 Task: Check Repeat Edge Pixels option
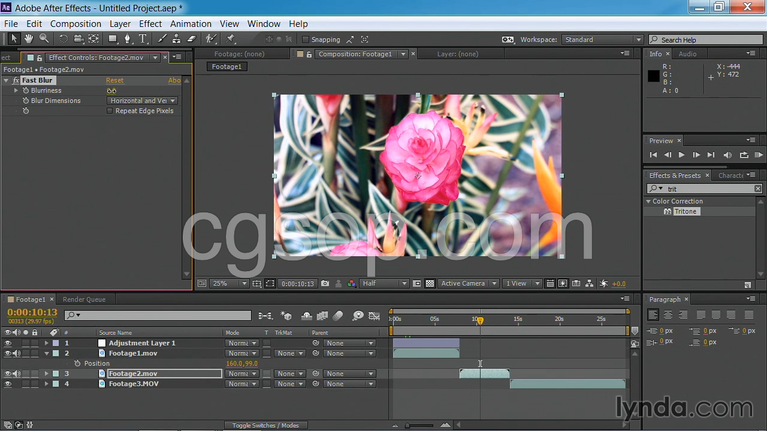point(110,111)
